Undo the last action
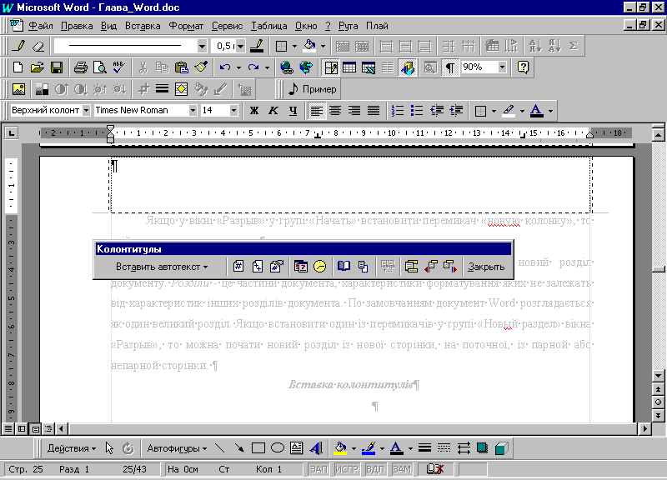This screenshot has height=480, width=667. (225, 67)
